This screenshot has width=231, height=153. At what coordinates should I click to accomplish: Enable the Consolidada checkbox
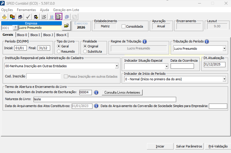pyautogui.click(x=123, y=26)
